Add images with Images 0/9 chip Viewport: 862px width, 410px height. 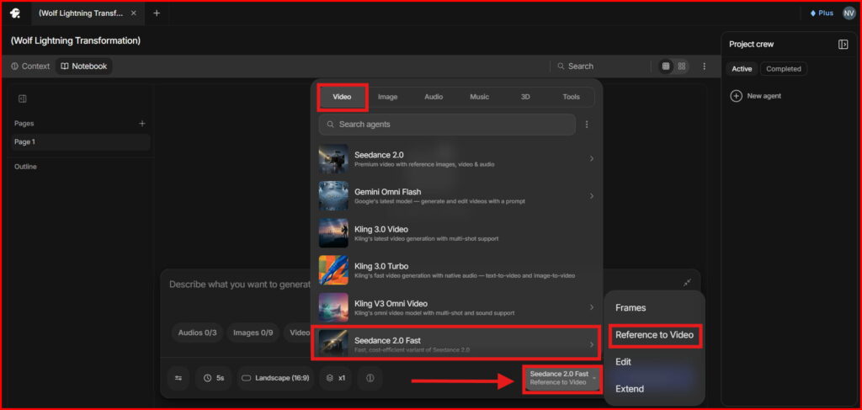pyautogui.click(x=253, y=333)
